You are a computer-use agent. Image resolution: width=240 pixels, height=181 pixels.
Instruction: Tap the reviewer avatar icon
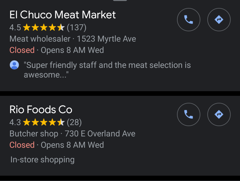14,65
